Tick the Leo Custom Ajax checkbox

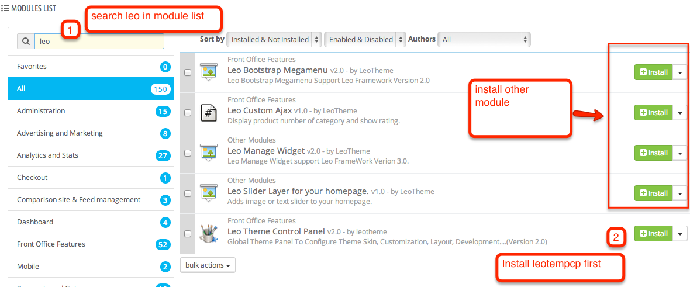click(x=188, y=113)
